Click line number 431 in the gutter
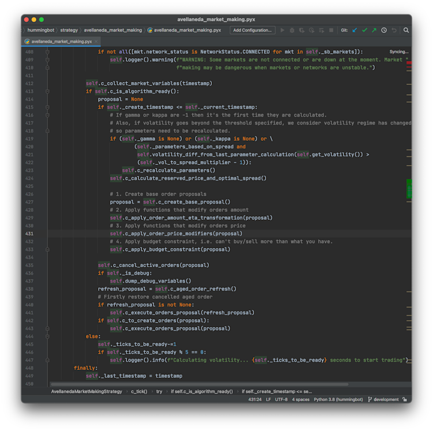 [x=29, y=234]
